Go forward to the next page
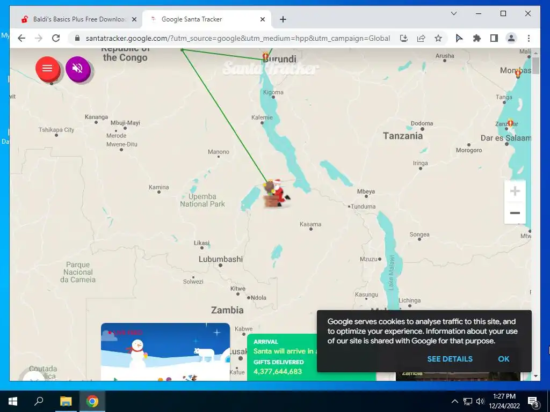 [39, 38]
